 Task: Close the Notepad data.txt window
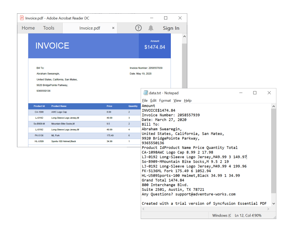[x=269, y=93]
